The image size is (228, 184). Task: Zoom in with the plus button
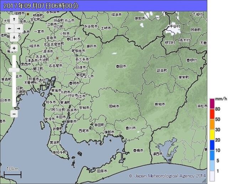[x=14, y=48]
